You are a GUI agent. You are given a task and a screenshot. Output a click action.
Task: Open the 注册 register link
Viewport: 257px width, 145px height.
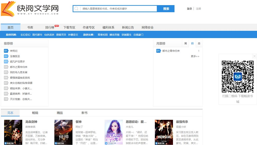198,9
